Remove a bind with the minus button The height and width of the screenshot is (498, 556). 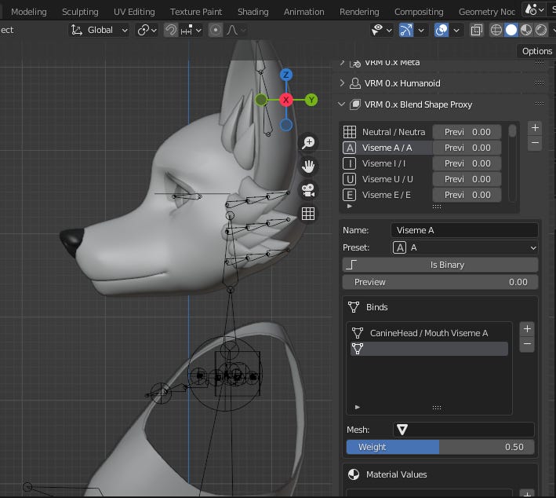coord(527,344)
